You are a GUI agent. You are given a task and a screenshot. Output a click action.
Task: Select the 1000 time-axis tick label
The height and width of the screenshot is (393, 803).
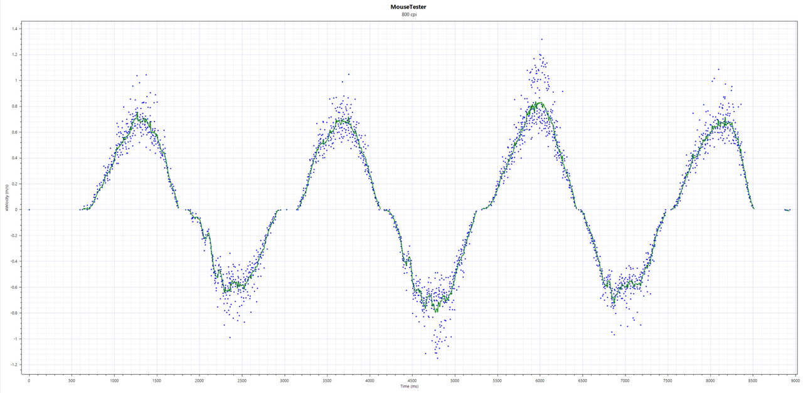pos(114,380)
